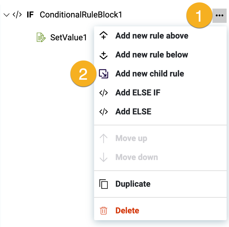Click the Add new rule below icon
229x227 pixels.
[x=104, y=55]
